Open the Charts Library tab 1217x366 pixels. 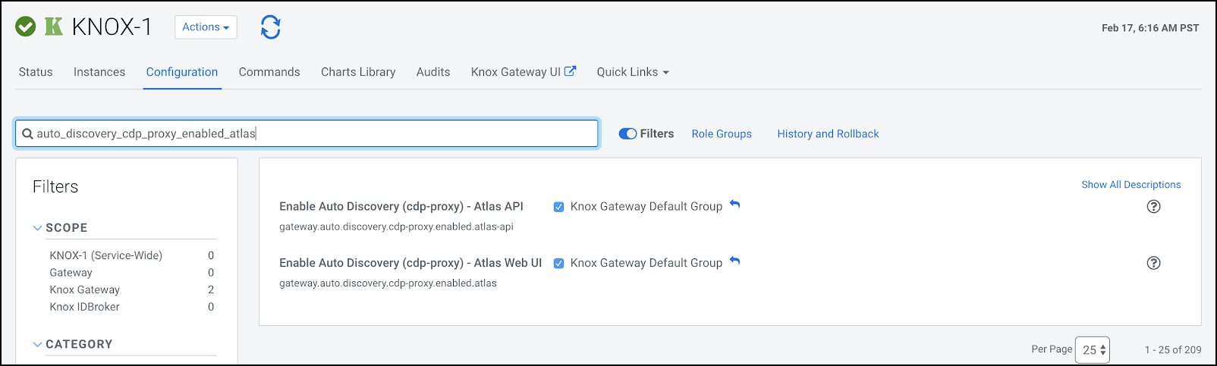(358, 72)
